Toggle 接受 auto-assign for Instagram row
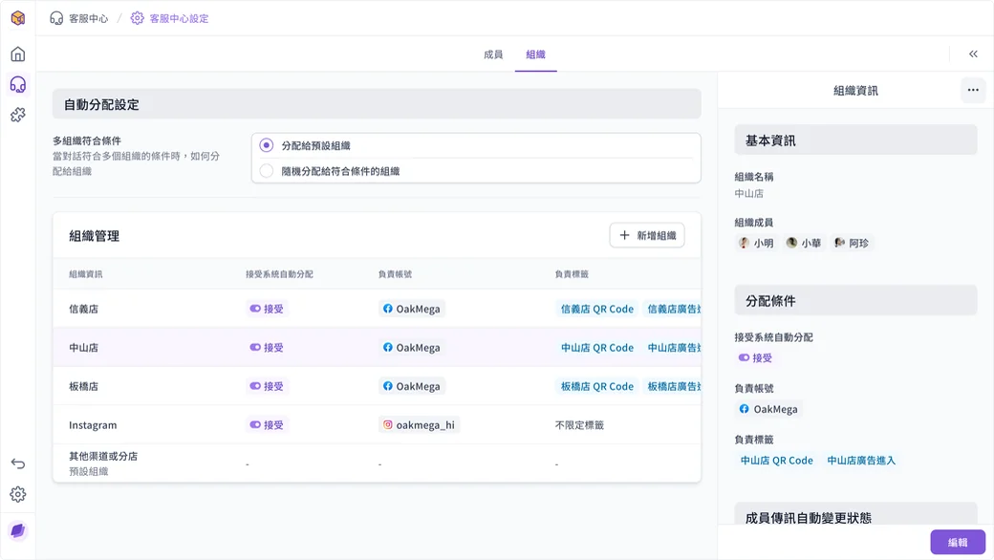The height and width of the screenshot is (560, 994). [267, 424]
